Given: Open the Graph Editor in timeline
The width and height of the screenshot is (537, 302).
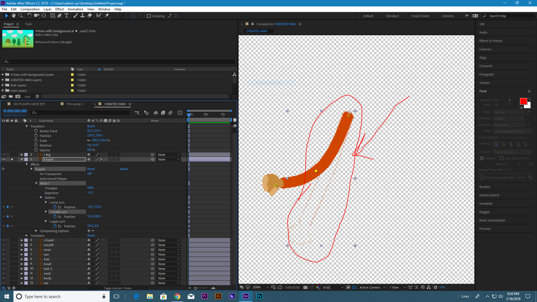Looking at the screenshot, I should 180,113.
